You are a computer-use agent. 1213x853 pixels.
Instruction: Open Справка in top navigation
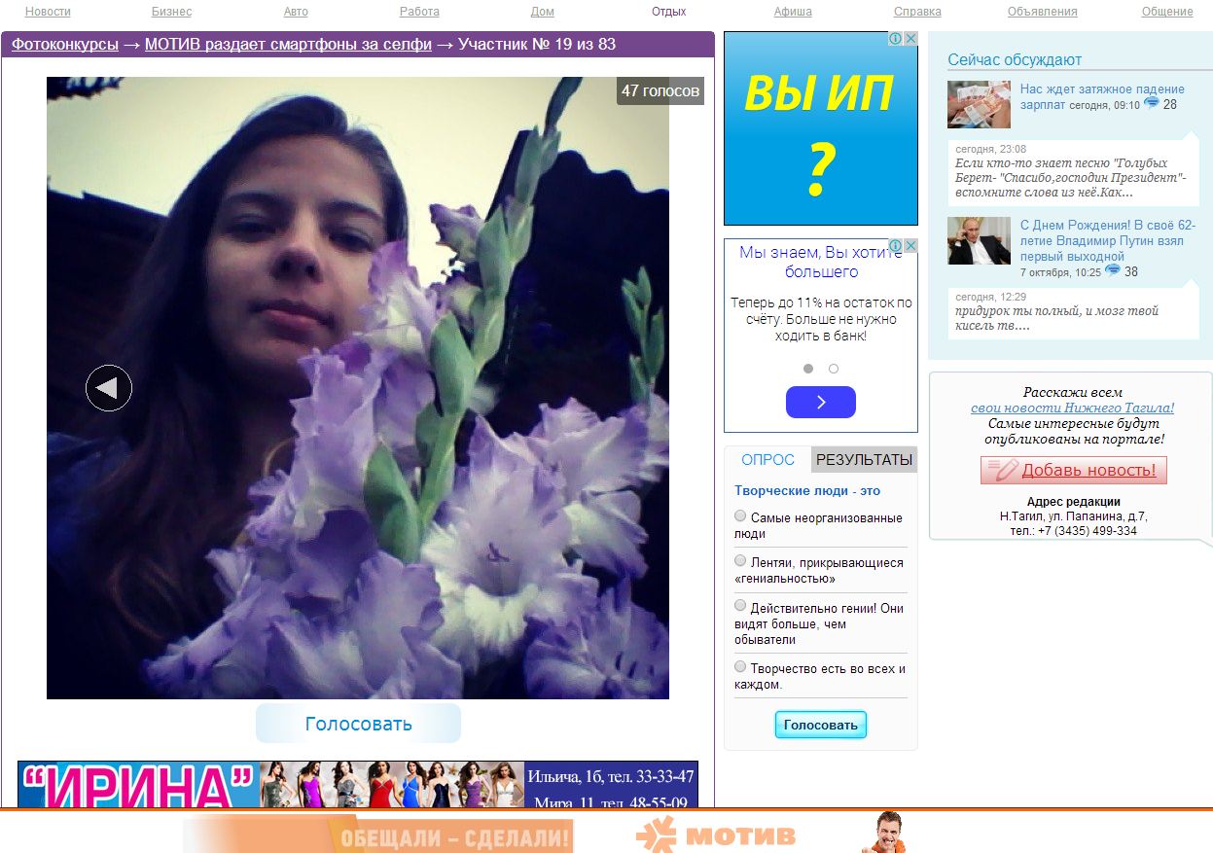[917, 12]
